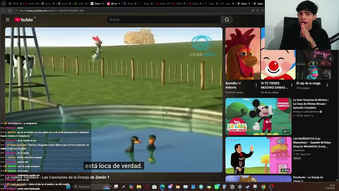Open the taskbar clock showing 02:22
The width and height of the screenshot is (339, 191).
pyautogui.click(x=332, y=185)
